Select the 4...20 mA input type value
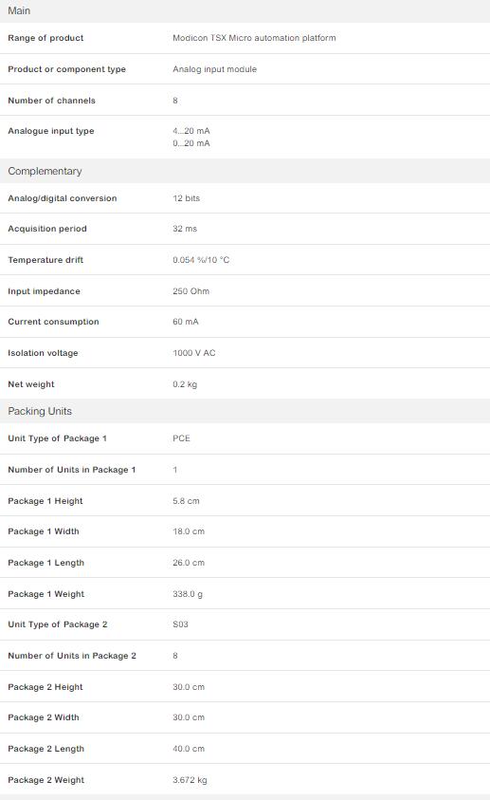 191,131
